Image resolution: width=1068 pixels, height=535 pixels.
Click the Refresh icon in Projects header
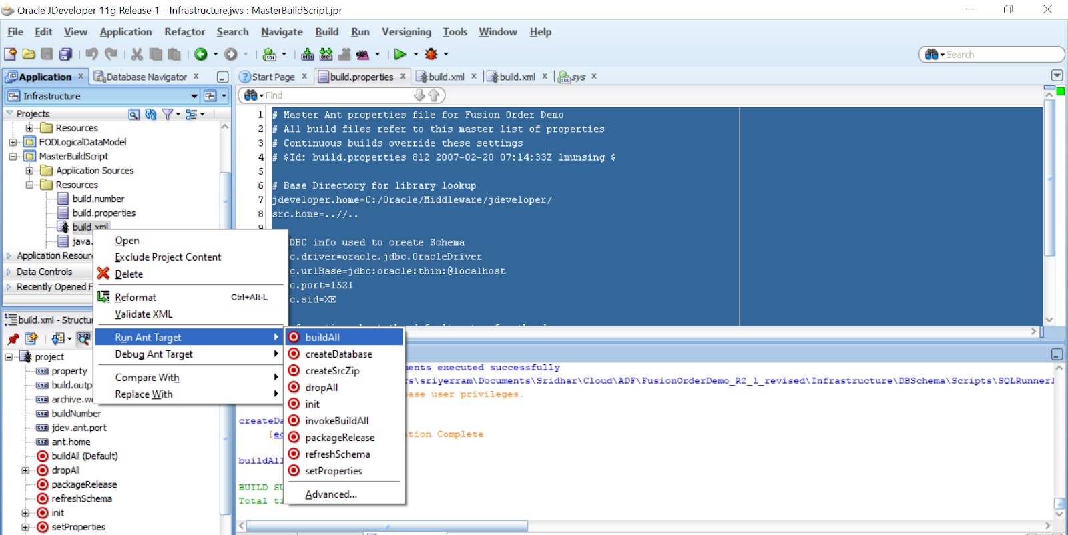[x=151, y=114]
